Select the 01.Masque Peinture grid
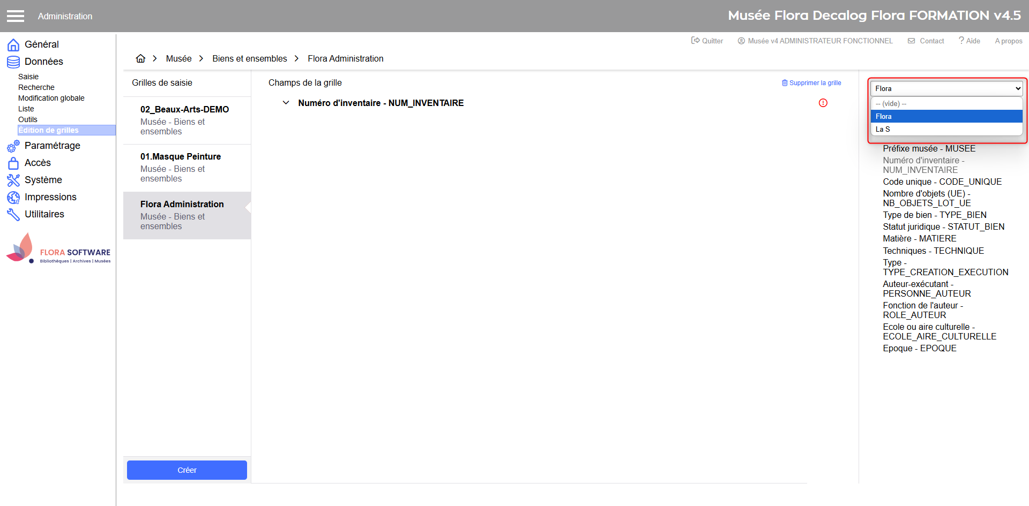Screen dimensions: 1029x506 [x=187, y=168]
